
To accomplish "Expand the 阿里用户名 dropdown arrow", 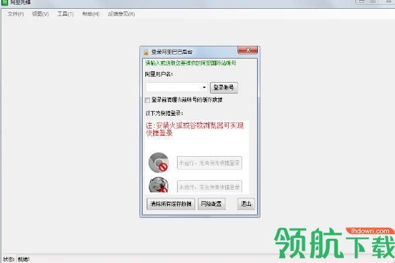I will click(204, 87).
